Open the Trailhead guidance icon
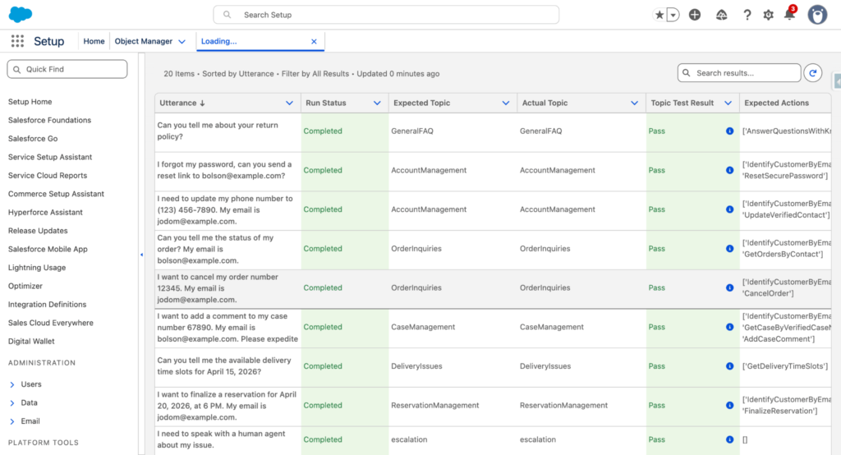 point(721,15)
